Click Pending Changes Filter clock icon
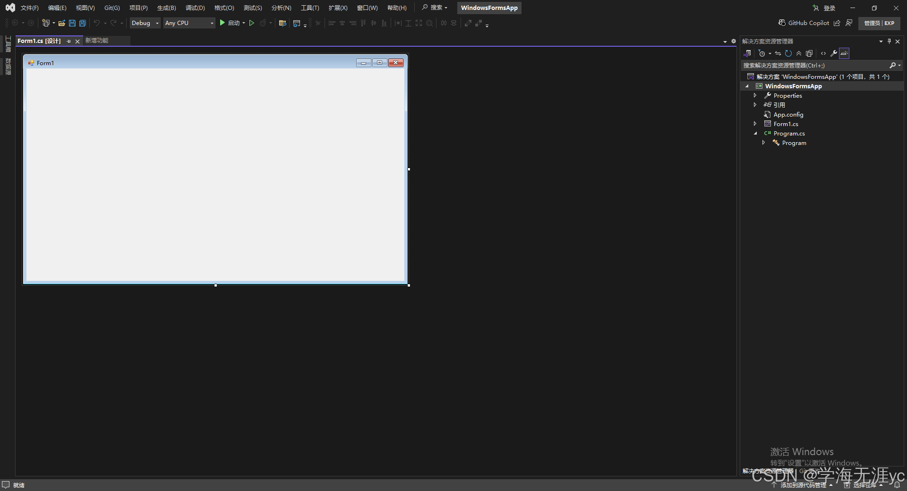 [x=762, y=53]
